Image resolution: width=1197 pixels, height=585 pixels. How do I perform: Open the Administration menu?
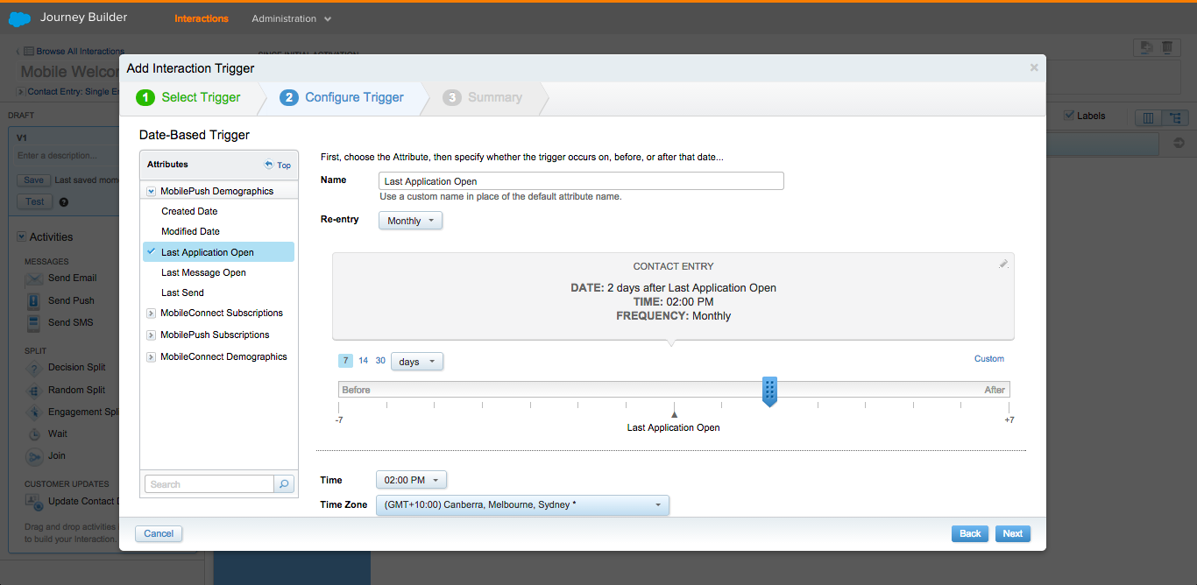pyautogui.click(x=292, y=18)
